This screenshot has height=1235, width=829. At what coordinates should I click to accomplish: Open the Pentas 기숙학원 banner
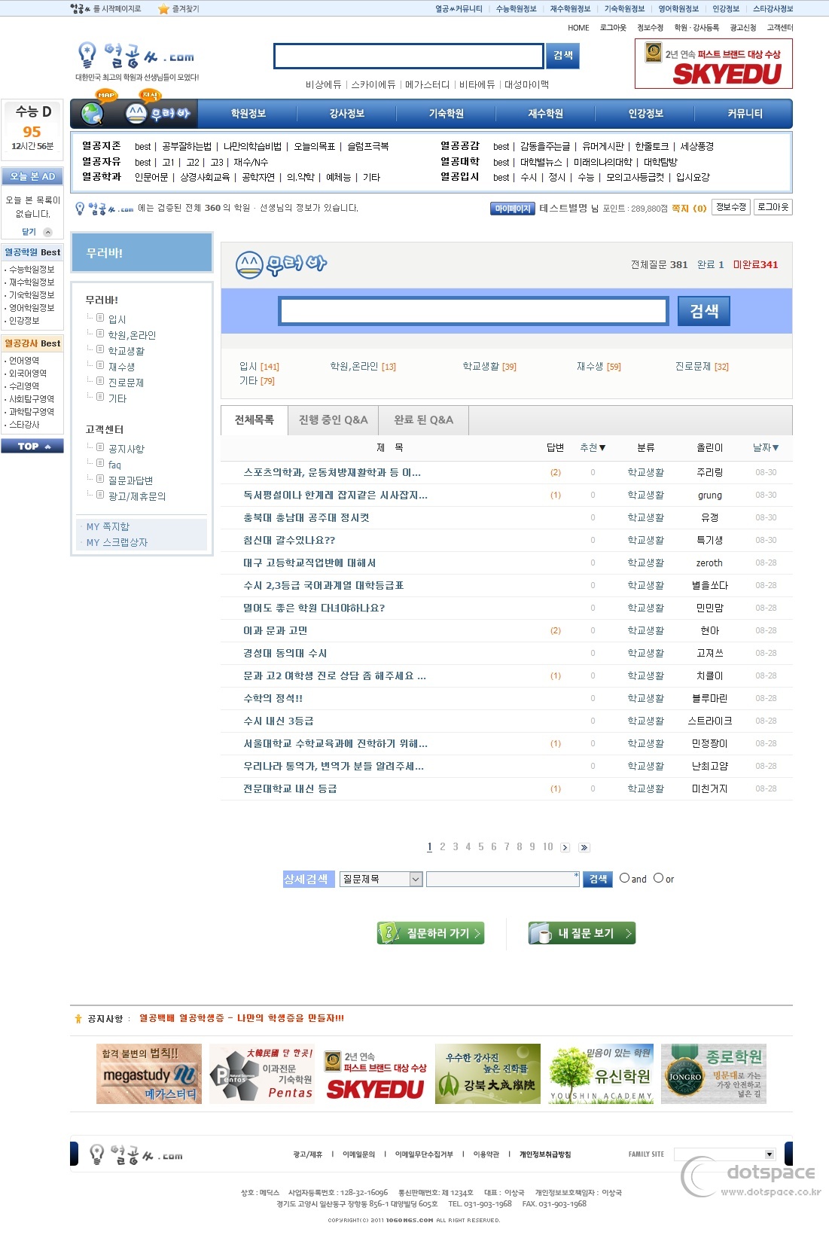pyautogui.click(x=262, y=1074)
